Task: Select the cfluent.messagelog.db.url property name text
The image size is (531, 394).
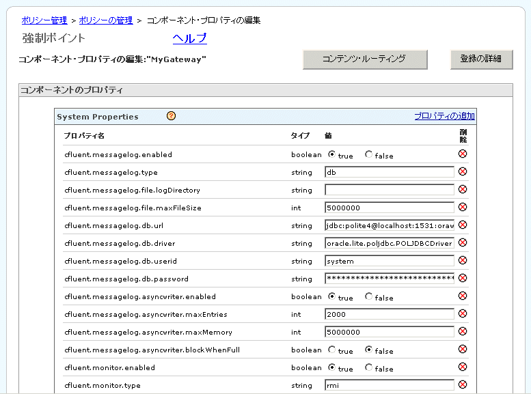Action: pos(113,225)
